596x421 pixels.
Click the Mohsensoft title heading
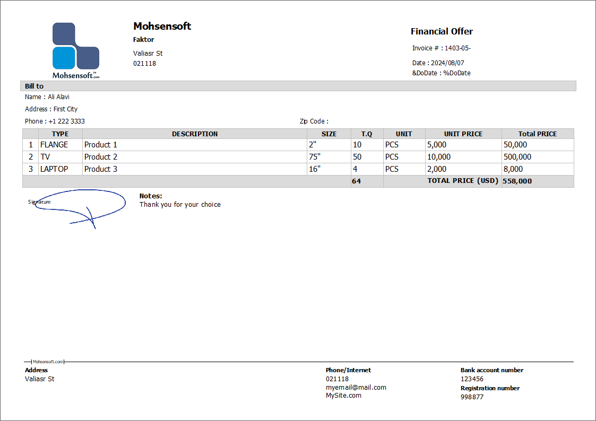162,26
